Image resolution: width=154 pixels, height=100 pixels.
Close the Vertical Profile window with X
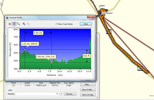click(x=91, y=17)
